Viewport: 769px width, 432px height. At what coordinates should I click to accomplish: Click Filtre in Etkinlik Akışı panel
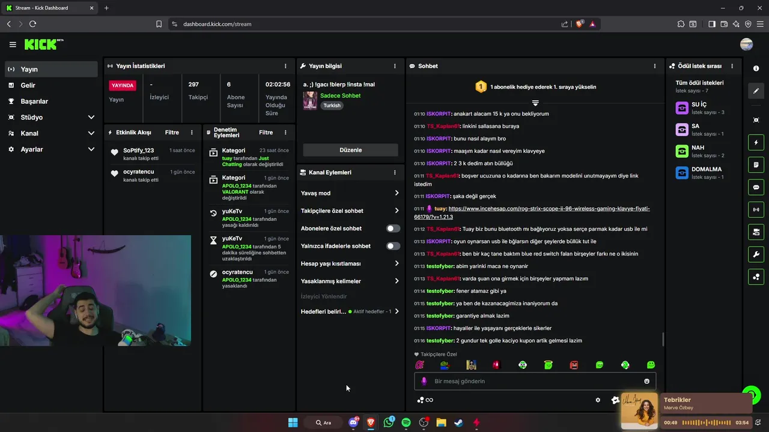pyautogui.click(x=172, y=133)
